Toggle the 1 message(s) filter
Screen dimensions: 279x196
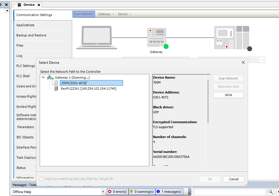pos(169,192)
